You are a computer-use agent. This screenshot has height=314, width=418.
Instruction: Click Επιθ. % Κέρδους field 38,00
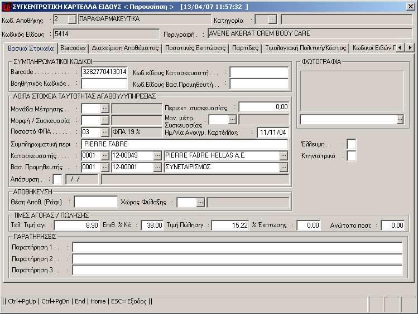pyautogui.click(x=152, y=225)
